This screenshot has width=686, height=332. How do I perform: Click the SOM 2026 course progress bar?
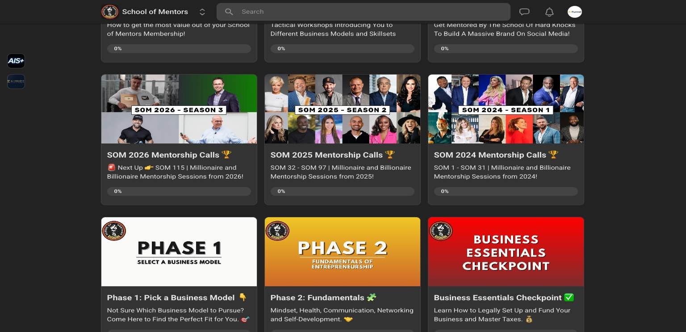(x=179, y=191)
